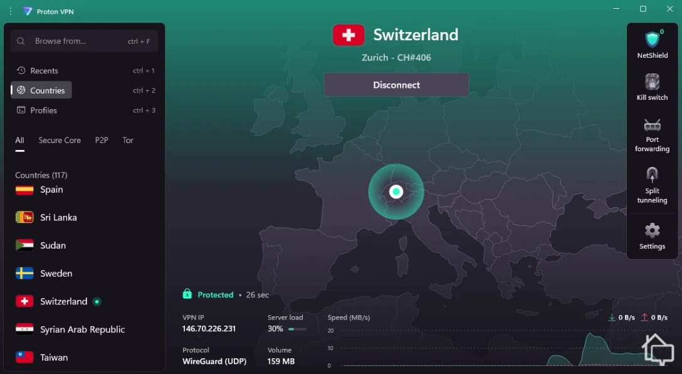Switch to the Secure Core tab

point(60,140)
